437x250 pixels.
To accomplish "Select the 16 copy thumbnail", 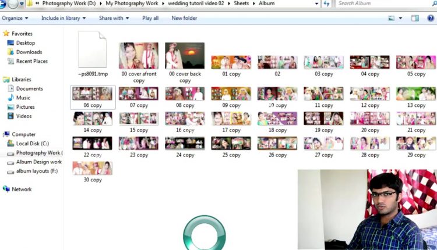I will point(185,119).
